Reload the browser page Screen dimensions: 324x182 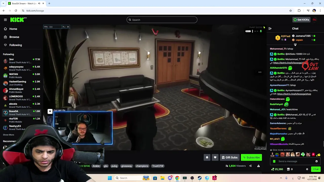[16, 11]
